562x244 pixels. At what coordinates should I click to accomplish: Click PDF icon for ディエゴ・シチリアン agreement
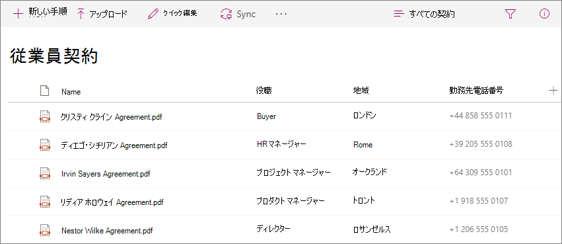click(44, 145)
